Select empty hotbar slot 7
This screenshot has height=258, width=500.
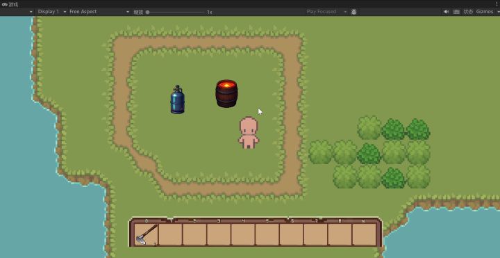coord(316,234)
